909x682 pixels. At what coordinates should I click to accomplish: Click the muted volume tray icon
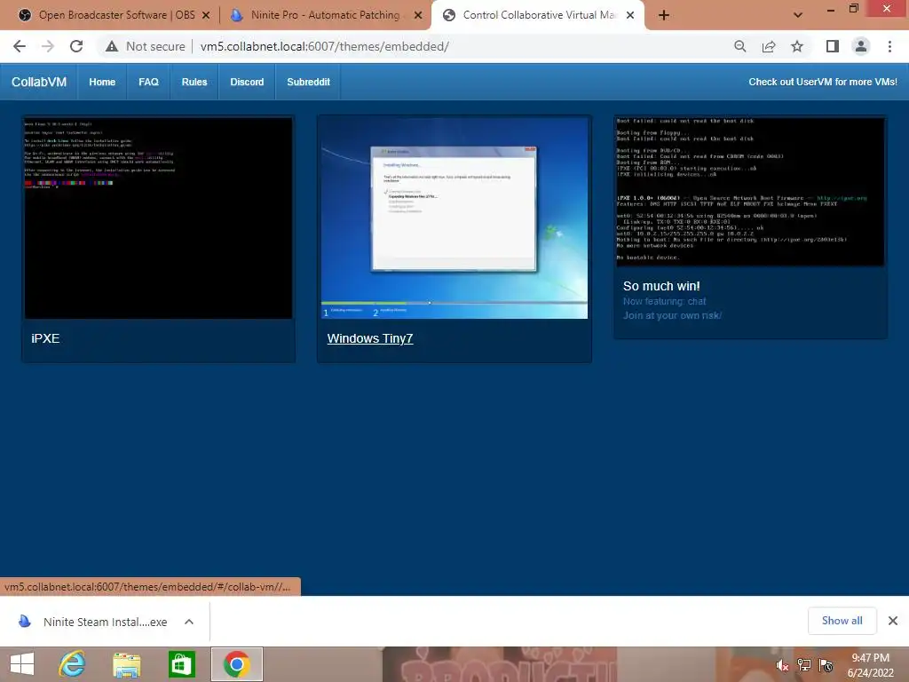(782, 665)
